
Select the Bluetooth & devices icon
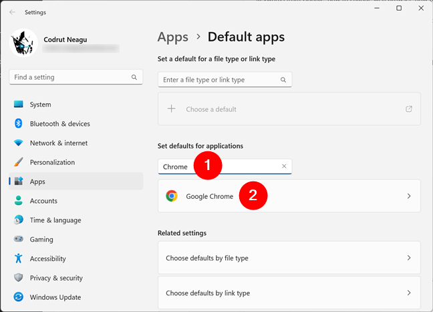18,124
